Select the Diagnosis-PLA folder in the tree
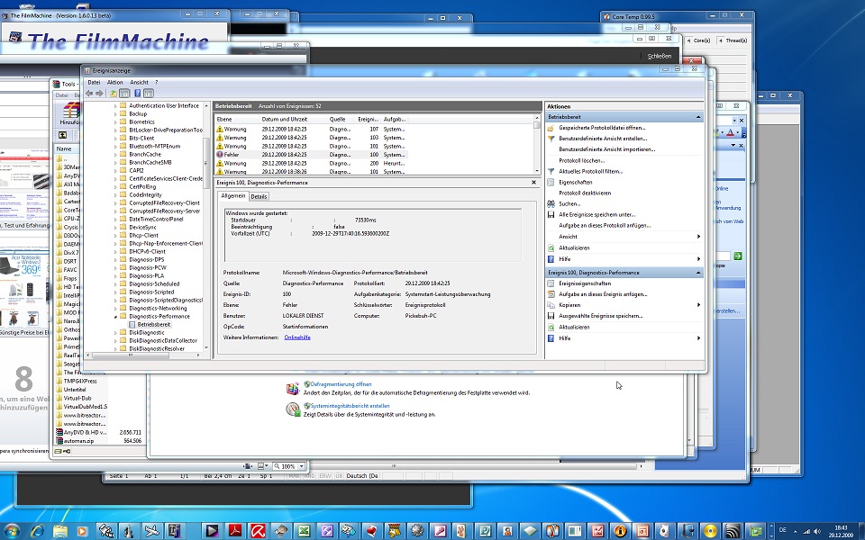This screenshot has height=540, width=865. [x=146, y=276]
